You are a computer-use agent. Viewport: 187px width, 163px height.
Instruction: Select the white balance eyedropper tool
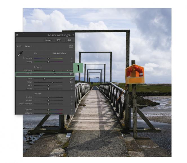tap(20, 54)
